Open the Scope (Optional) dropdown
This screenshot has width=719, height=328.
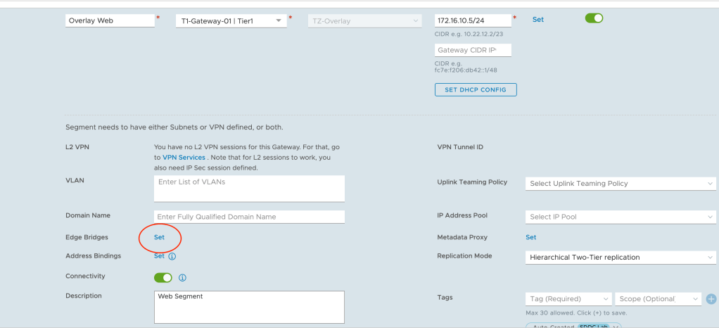point(658,299)
